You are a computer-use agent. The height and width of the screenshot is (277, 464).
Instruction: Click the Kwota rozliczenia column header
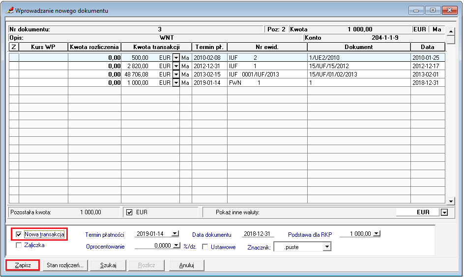(x=94, y=47)
